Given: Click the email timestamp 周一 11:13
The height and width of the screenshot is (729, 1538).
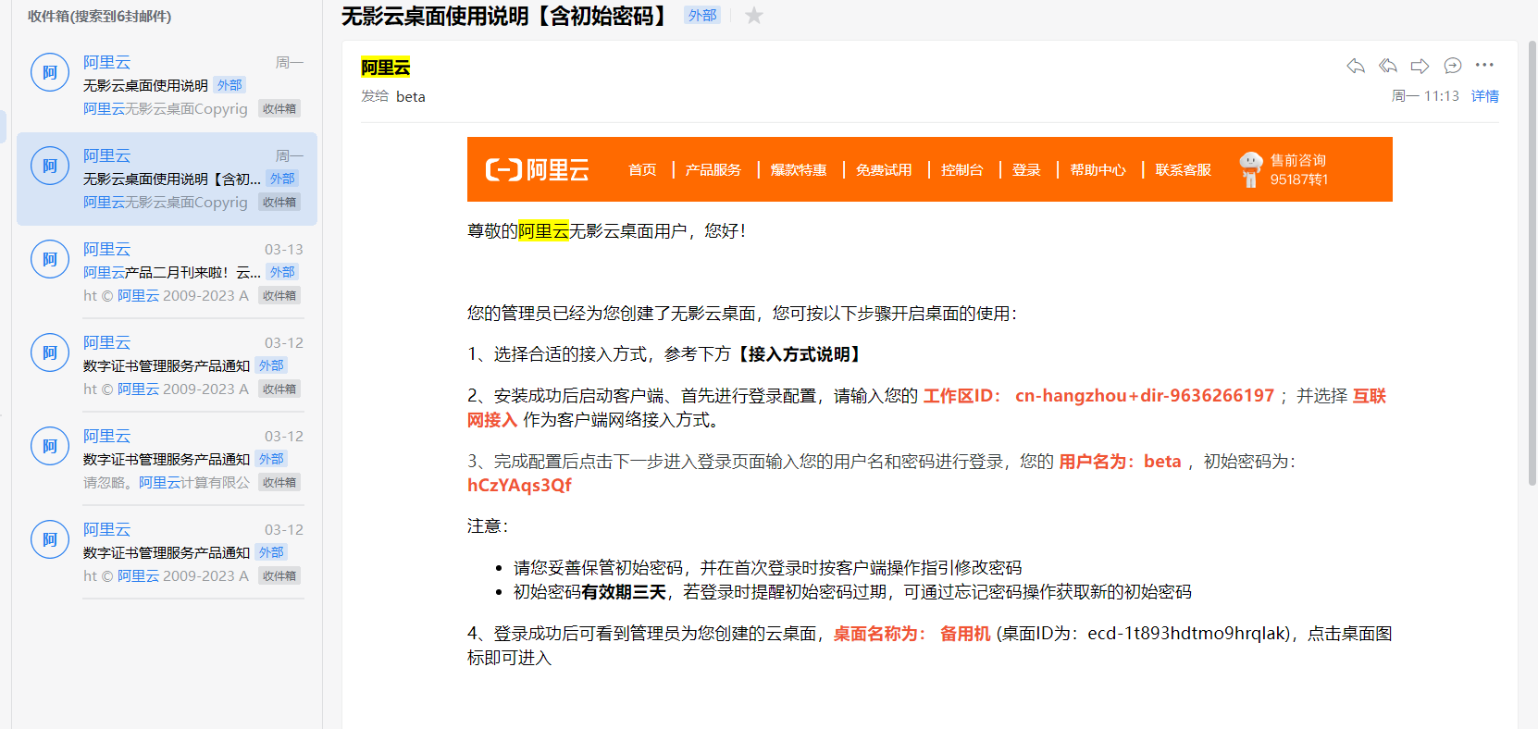Looking at the screenshot, I should coord(1425,96).
